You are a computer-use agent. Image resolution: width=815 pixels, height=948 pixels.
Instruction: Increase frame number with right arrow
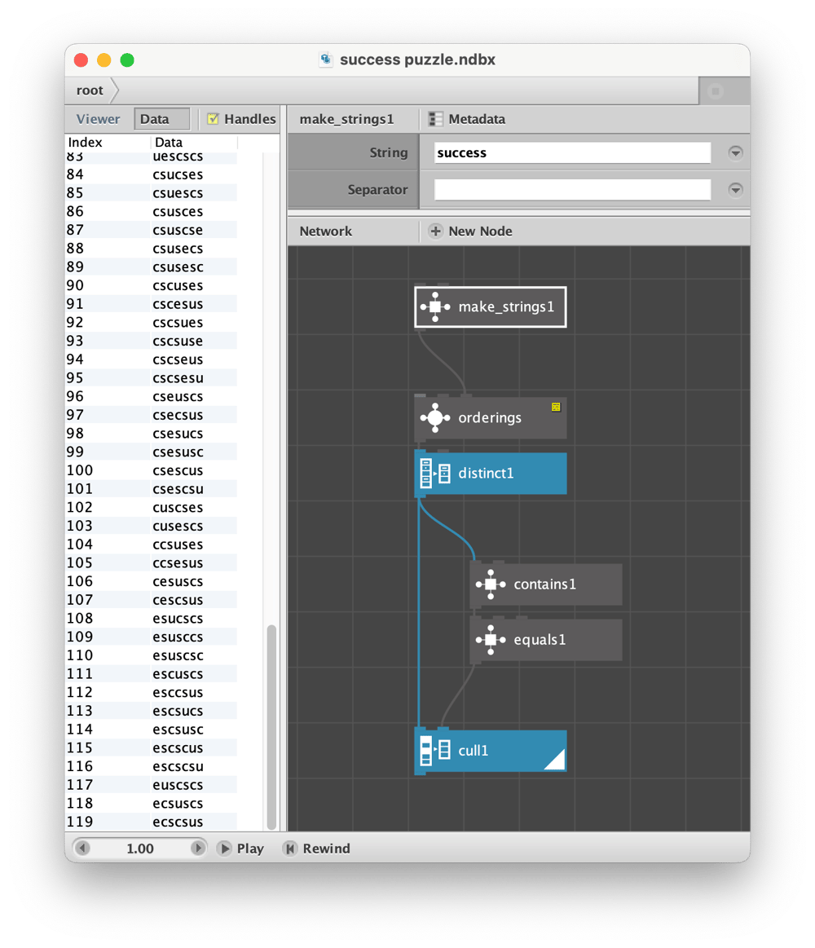click(198, 849)
